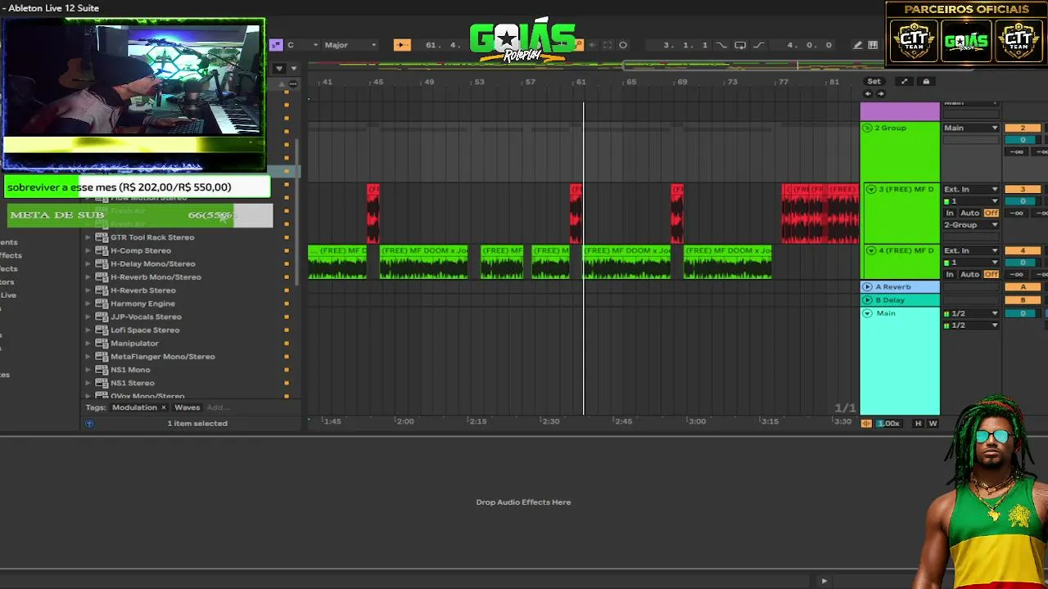Click bar 69 on the beat-time ruler
Viewport: 1048px width, 589px height.
coord(682,82)
